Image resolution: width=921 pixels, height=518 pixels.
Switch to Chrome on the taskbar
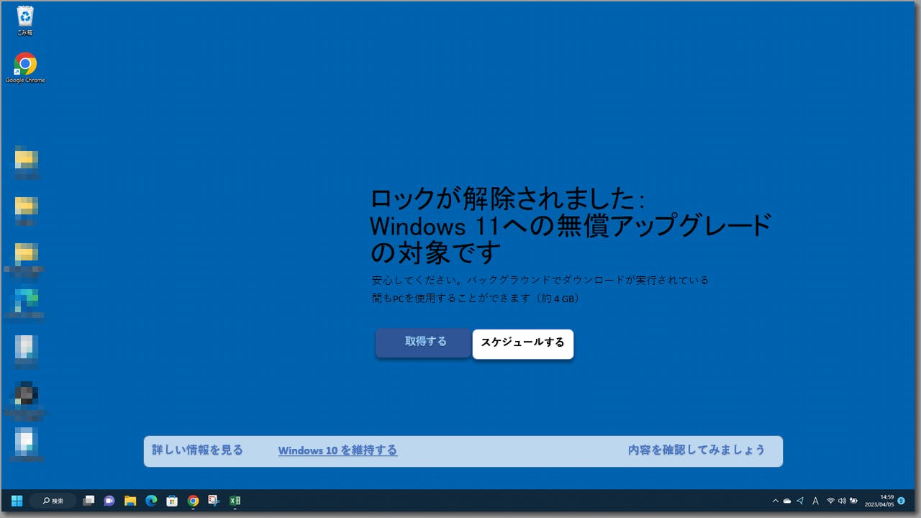click(x=193, y=501)
